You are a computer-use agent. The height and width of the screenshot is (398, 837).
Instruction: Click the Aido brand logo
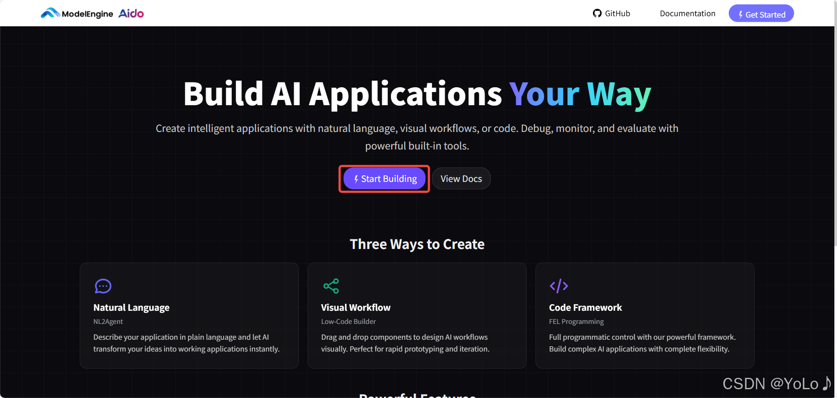tap(131, 14)
